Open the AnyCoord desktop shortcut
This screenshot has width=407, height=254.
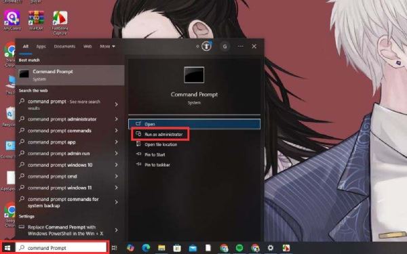[12, 20]
